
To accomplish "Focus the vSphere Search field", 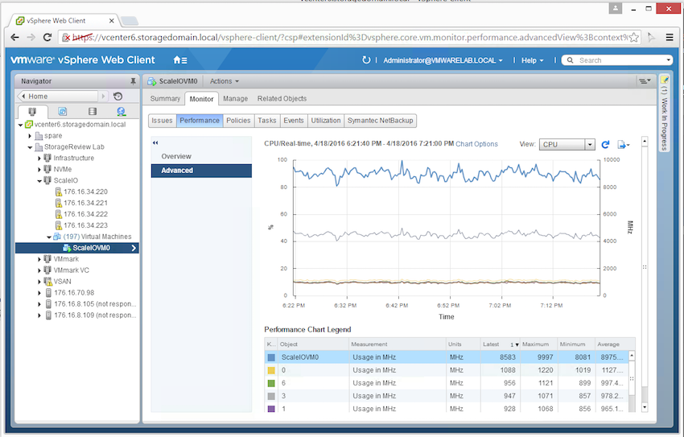I will tap(617, 60).
